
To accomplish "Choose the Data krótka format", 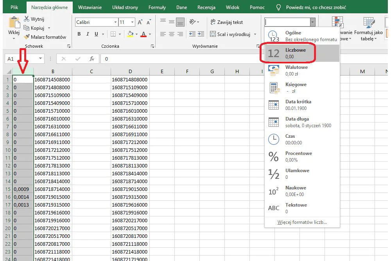I will pyautogui.click(x=302, y=105).
